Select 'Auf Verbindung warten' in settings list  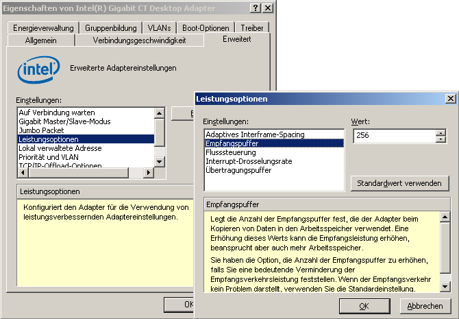point(86,113)
